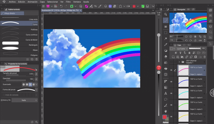Select the Magic wand auto-select tool
Screen dimensions: 214x124
pyautogui.click(x=166, y=38)
